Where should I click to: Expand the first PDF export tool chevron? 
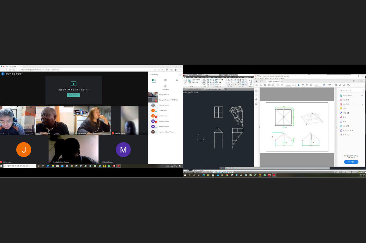point(362,96)
